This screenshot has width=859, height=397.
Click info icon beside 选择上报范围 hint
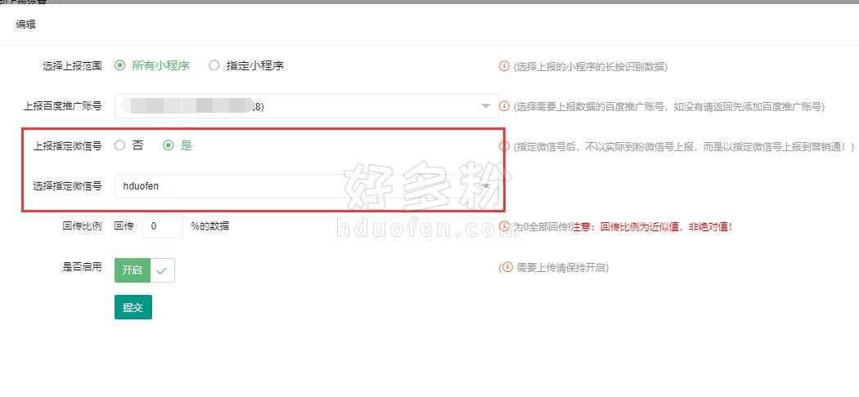point(504,66)
